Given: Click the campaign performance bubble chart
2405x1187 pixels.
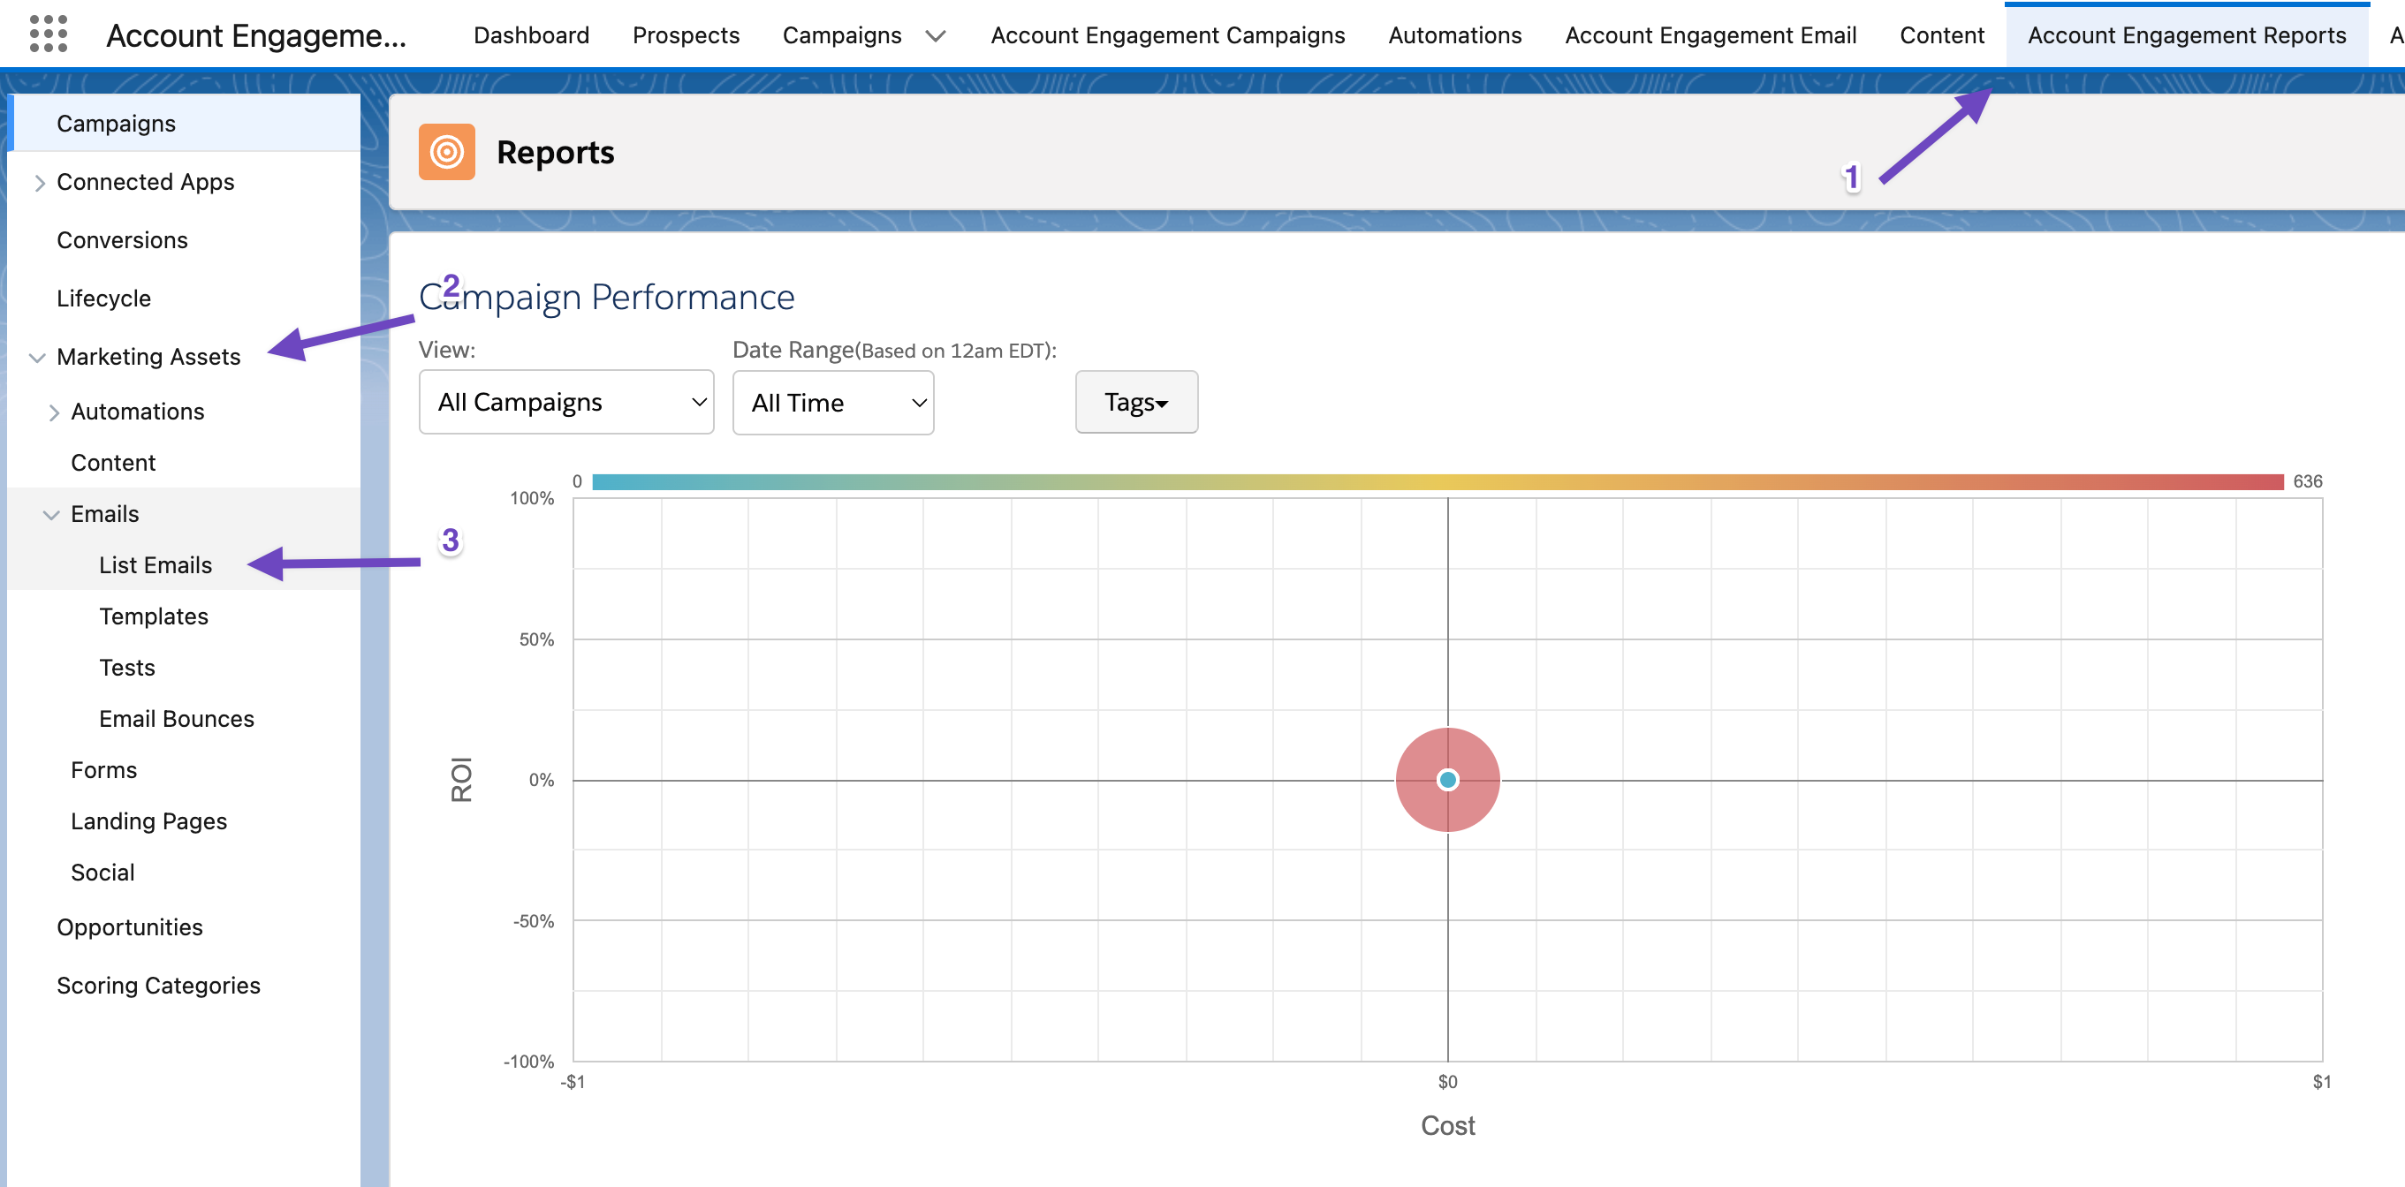Looking at the screenshot, I should tap(1442, 779).
